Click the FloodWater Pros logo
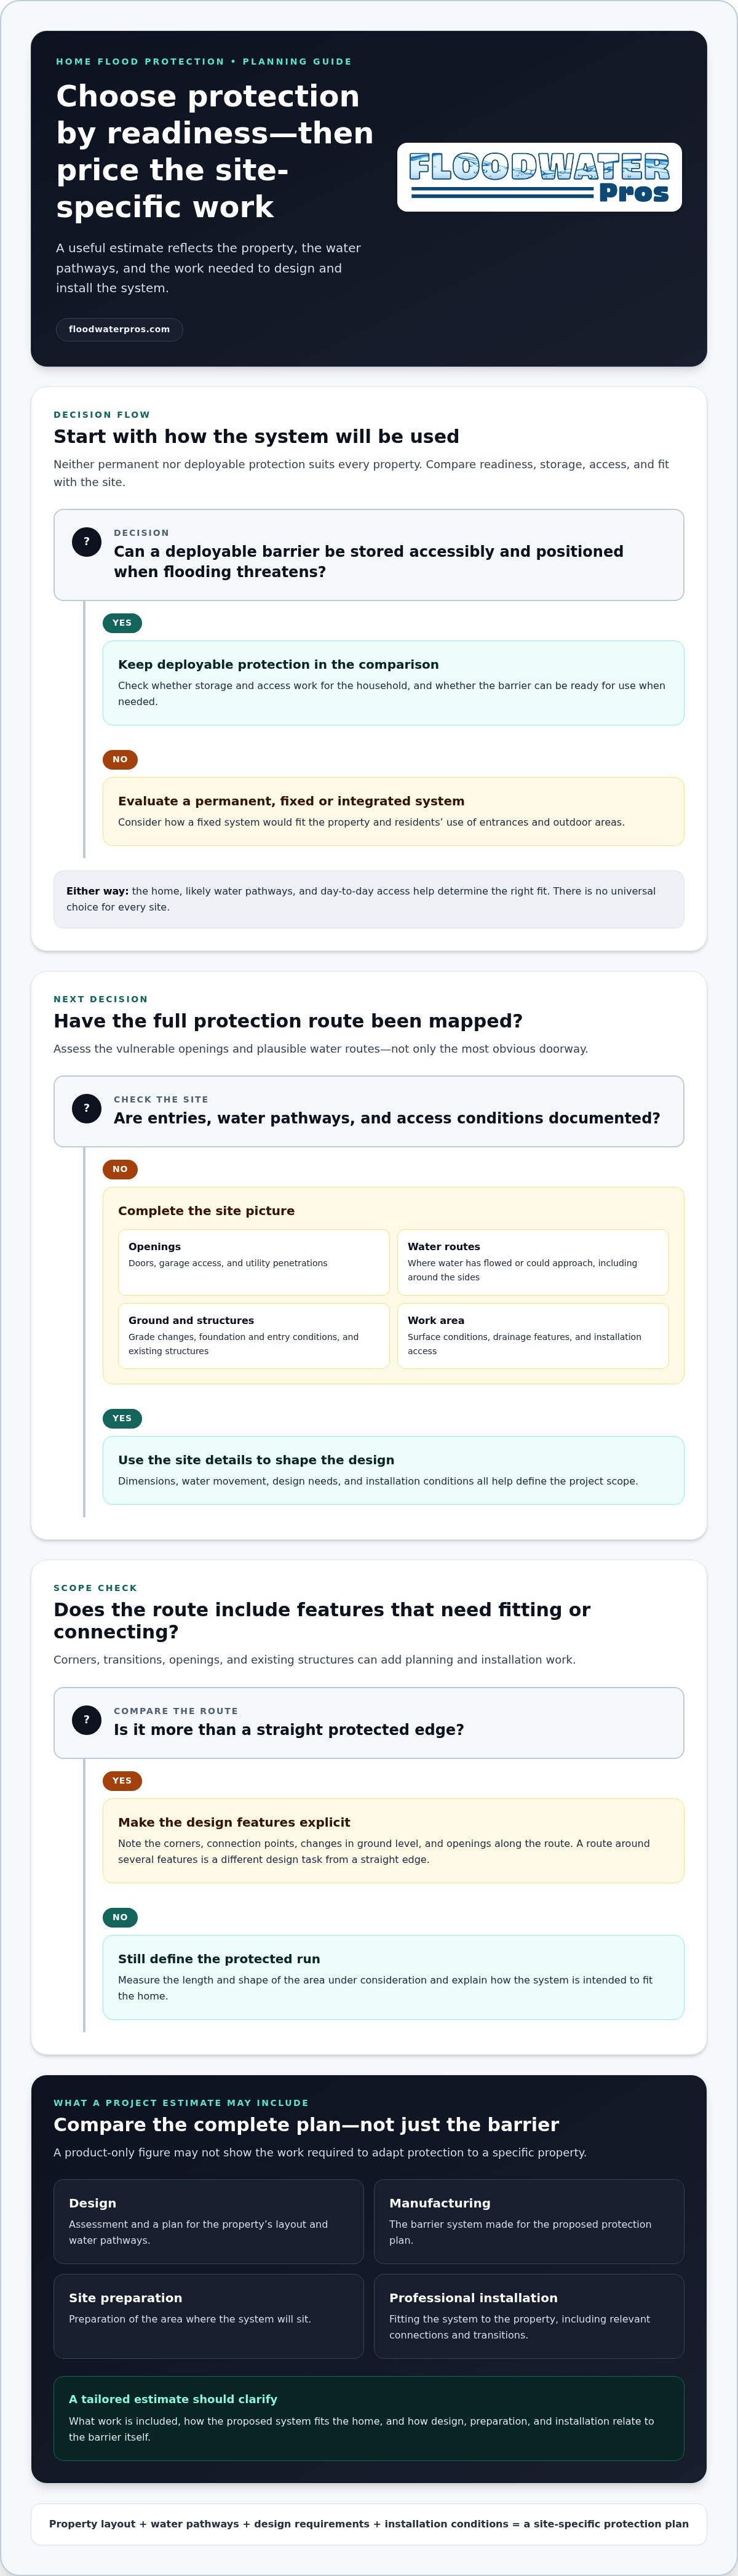The image size is (738, 2576). 539,177
